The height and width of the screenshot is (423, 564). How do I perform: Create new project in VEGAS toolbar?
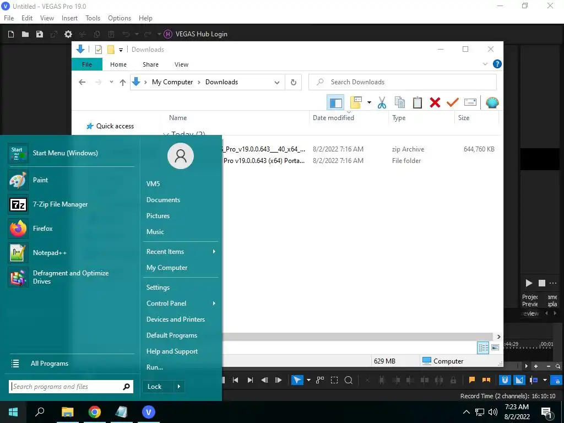pos(11,34)
